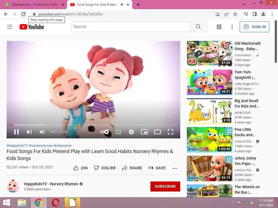
Task: Click browser back arrow
Action: click(x=6, y=14)
